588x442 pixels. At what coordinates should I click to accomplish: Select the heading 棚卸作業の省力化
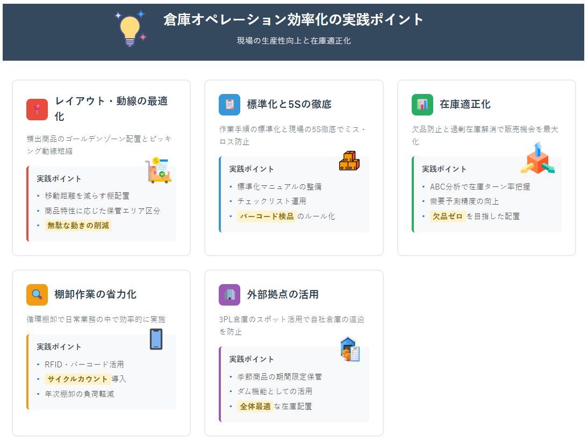[95, 295]
